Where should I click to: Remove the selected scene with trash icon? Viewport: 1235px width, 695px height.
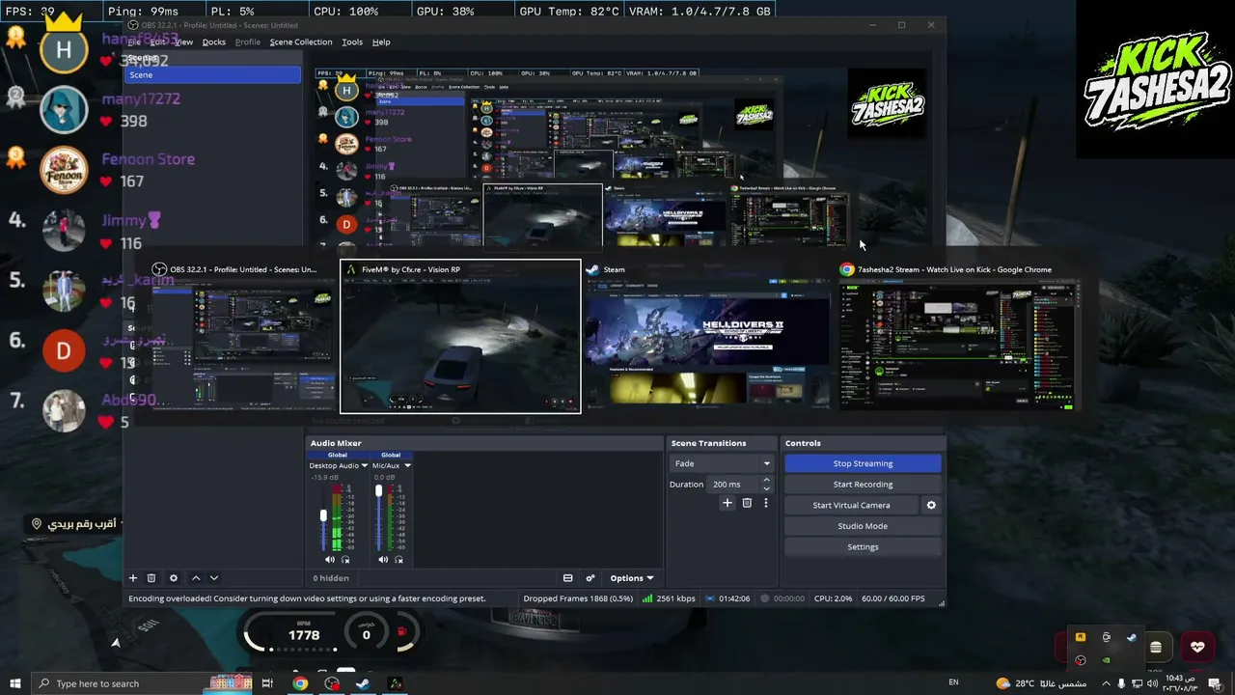[x=151, y=578]
